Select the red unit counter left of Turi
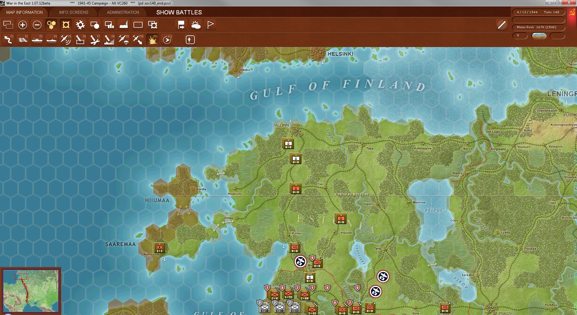Image resolution: width=577 pixels, height=315 pixels. [296, 189]
